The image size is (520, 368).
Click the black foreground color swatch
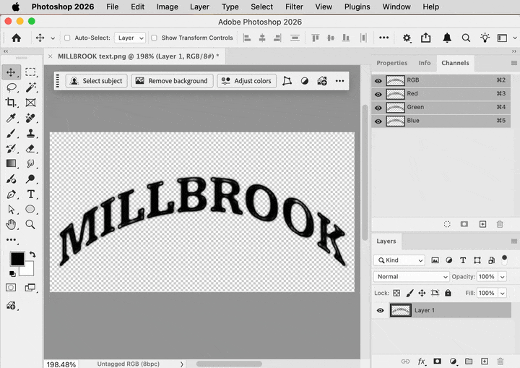(x=17, y=258)
